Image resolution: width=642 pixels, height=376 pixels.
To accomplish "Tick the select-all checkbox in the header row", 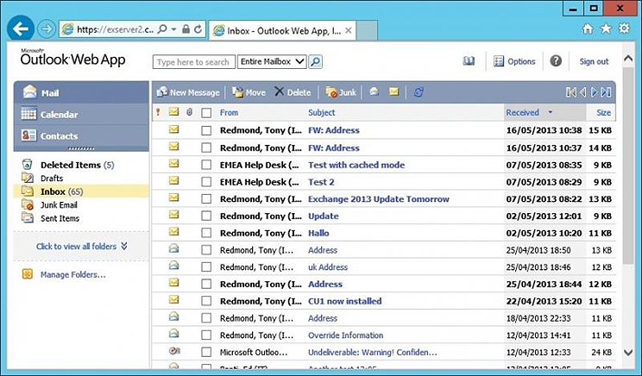I will (x=206, y=113).
